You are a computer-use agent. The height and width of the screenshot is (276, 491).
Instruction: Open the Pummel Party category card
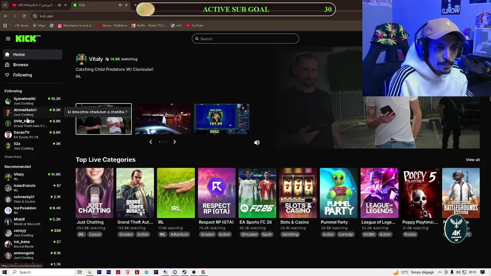[x=339, y=193]
